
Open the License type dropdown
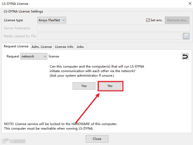52,20
